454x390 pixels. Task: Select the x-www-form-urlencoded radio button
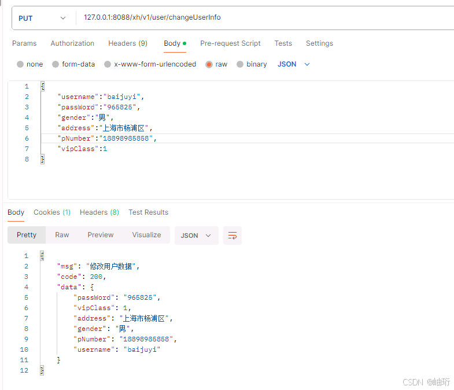tap(108, 64)
